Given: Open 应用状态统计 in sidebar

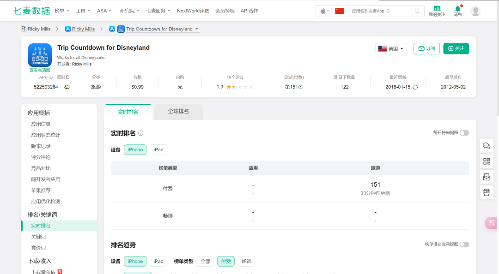Looking at the screenshot, I should coord(45,135).
